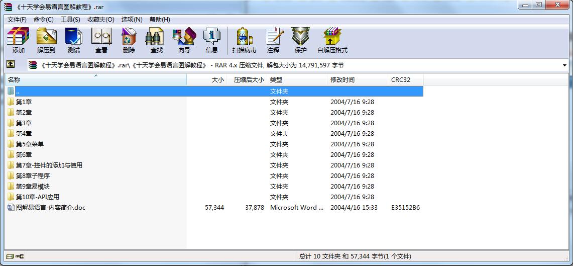
Task: Open the 收藏夹(O) favorites menu
Action: tap(100, 19)
